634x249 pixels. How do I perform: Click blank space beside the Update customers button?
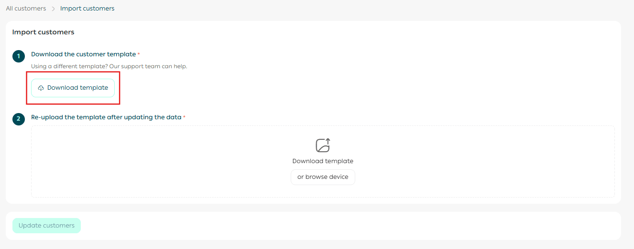pyautogui.click(x=349, y=226)
